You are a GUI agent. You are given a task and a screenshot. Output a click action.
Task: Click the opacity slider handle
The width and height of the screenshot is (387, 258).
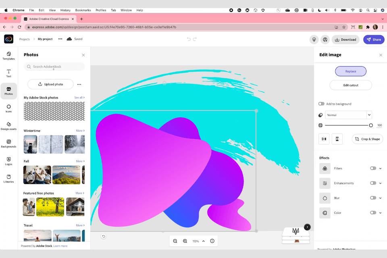pos(371,125)
